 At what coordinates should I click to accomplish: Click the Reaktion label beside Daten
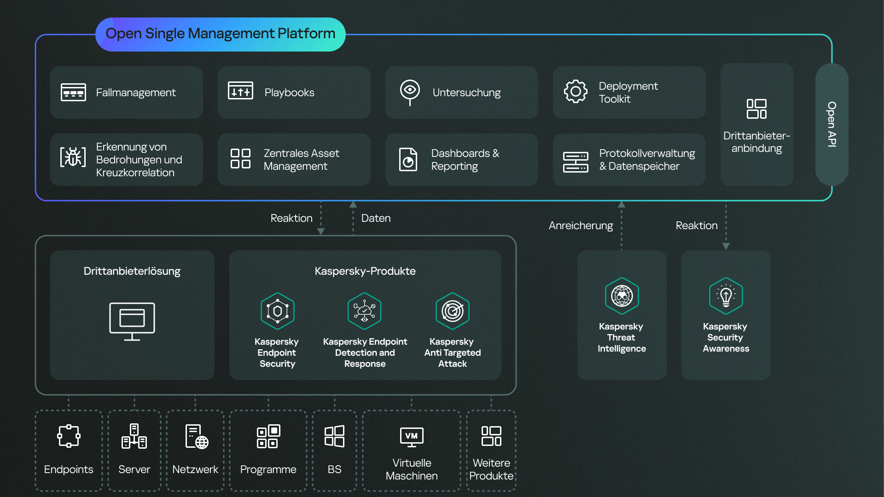[291, 218]
